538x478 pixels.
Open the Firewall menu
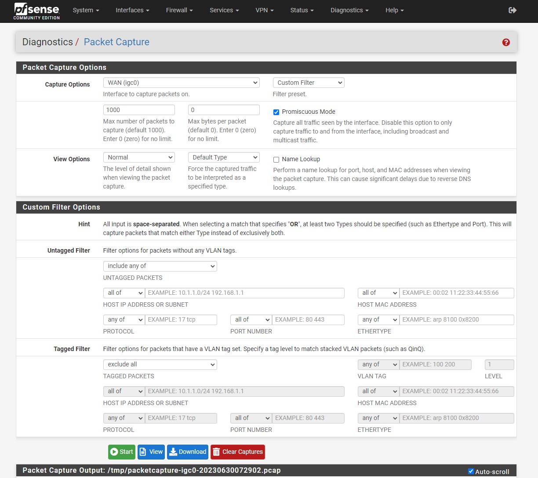(179, 10)
